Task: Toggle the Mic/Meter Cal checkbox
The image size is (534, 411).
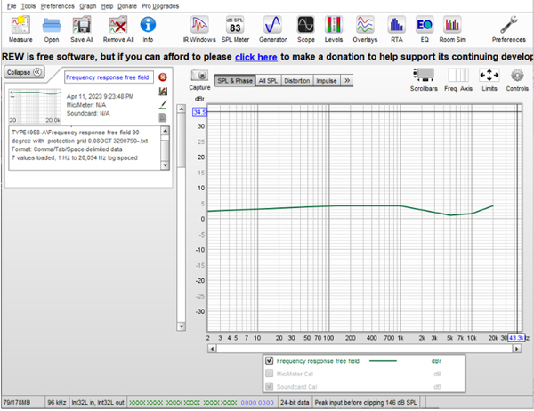Action: pyautogui.click(x=270, y=373)
